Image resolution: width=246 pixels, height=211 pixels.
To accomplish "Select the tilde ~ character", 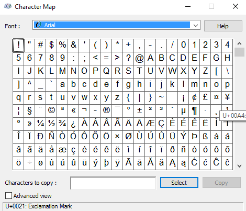I will [x=161, y=98].
